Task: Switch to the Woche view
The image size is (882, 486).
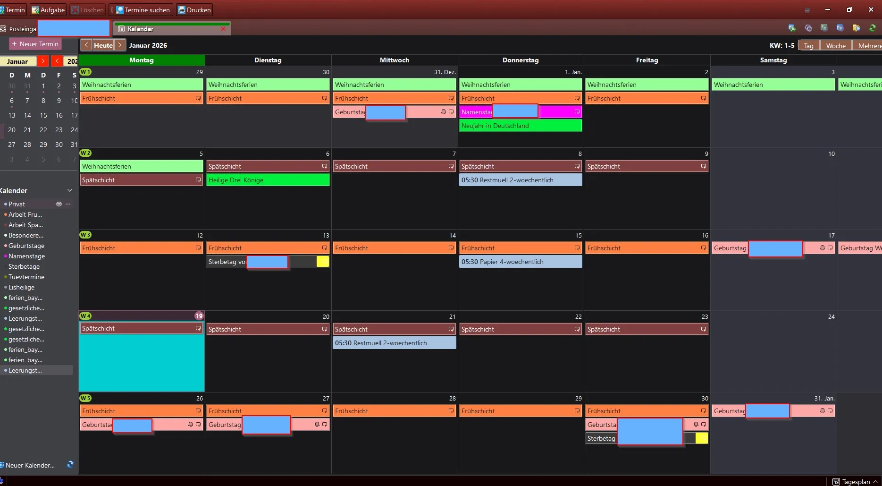Action: 836,45
